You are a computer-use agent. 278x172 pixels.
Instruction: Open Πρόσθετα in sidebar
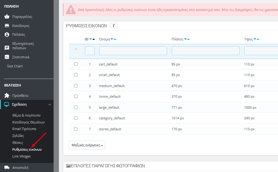(20, 96)
